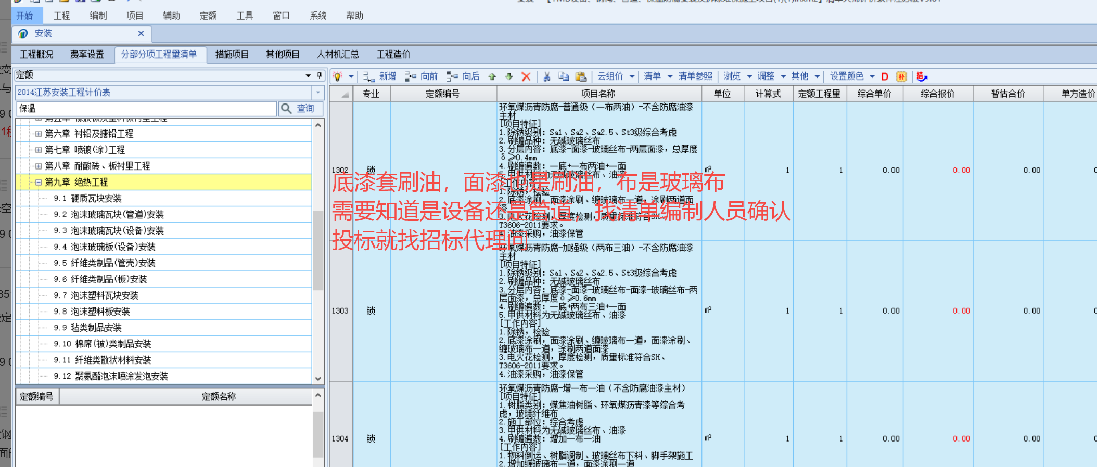Viewport: 1097px width, 467px height.
Task: Open the 开始 menu
Action: click(x=24, y=16)
